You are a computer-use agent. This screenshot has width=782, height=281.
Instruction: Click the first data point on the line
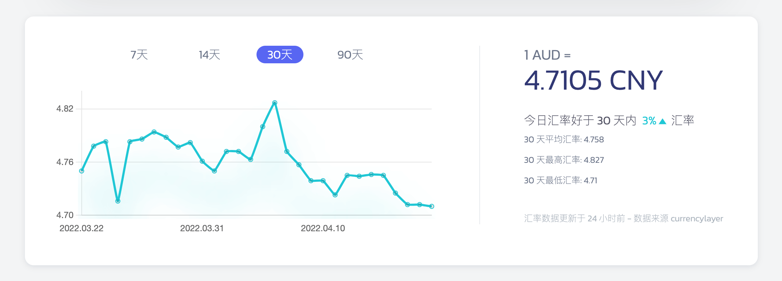click(82, 171)
